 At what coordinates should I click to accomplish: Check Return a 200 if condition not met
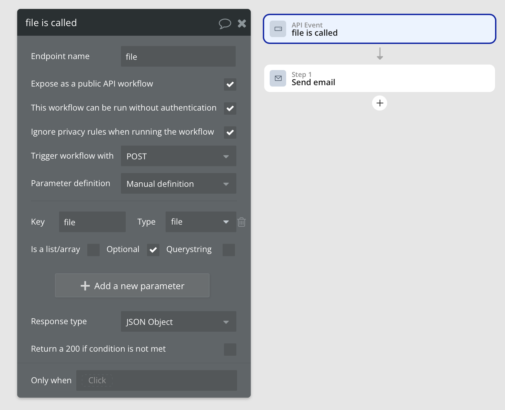point(230,349)
